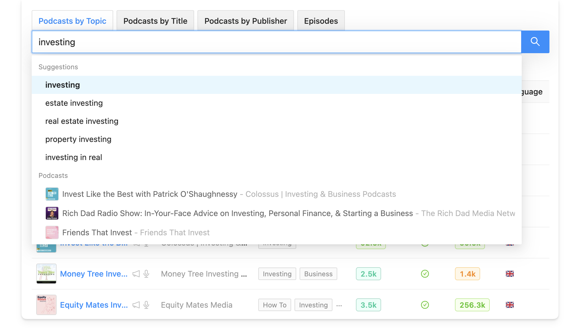Open the Equity Mates Inv... podcast link
Image resolution: width=580 pixels, height=332 pixels.
coord(94,305)
